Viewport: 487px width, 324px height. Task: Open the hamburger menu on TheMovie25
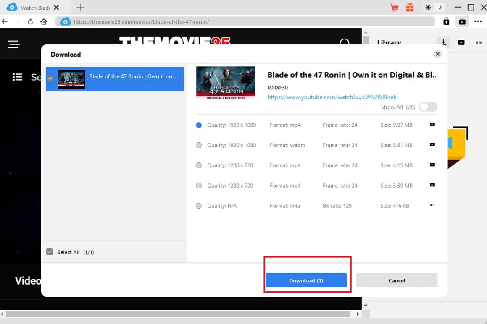(14, 44)
